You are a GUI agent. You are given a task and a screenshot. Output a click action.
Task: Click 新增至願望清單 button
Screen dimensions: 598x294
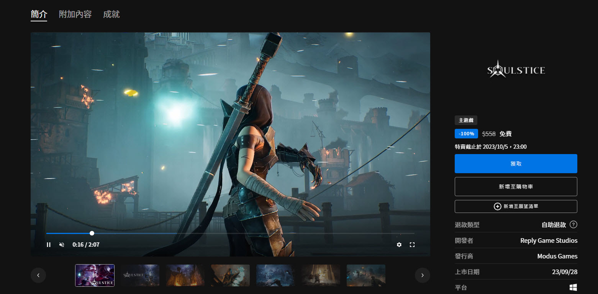[x=516, y=206]
